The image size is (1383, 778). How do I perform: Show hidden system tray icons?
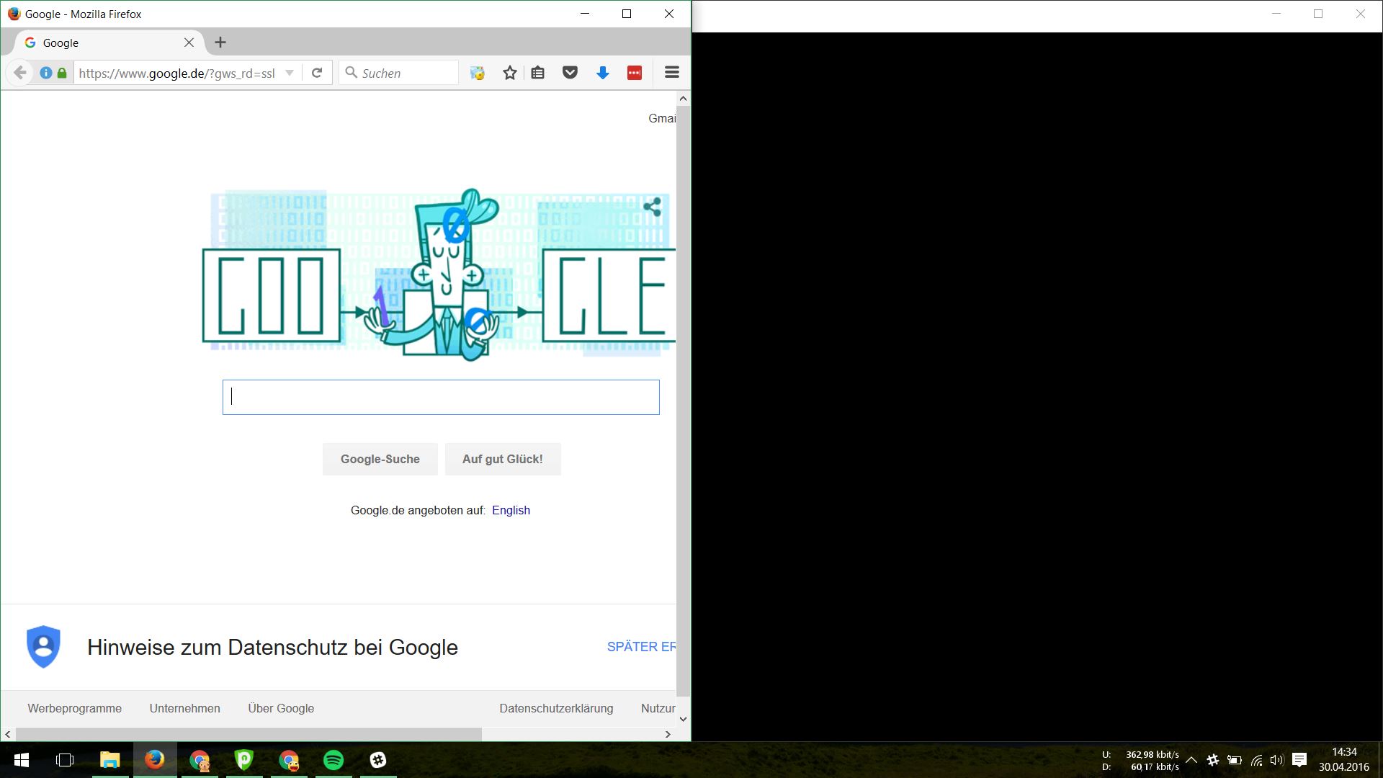1191,760
